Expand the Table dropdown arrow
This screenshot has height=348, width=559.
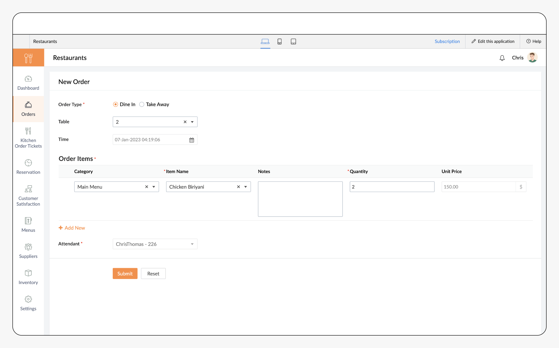click(192, 122)
